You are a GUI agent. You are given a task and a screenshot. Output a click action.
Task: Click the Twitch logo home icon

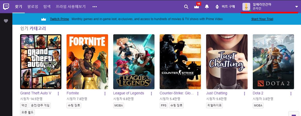[6, 6]
